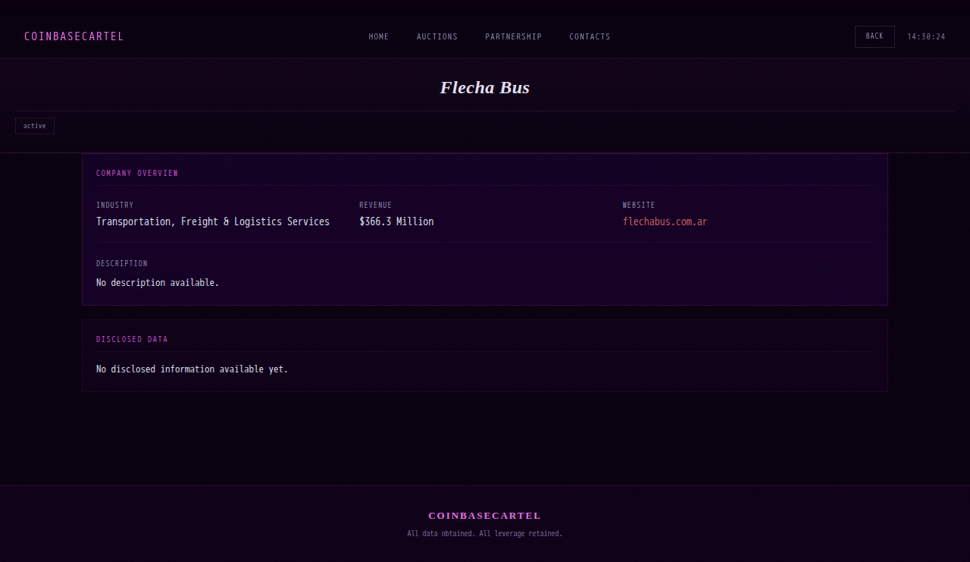
Task: Open the HOME menu item
Action: tap(379, 36)
